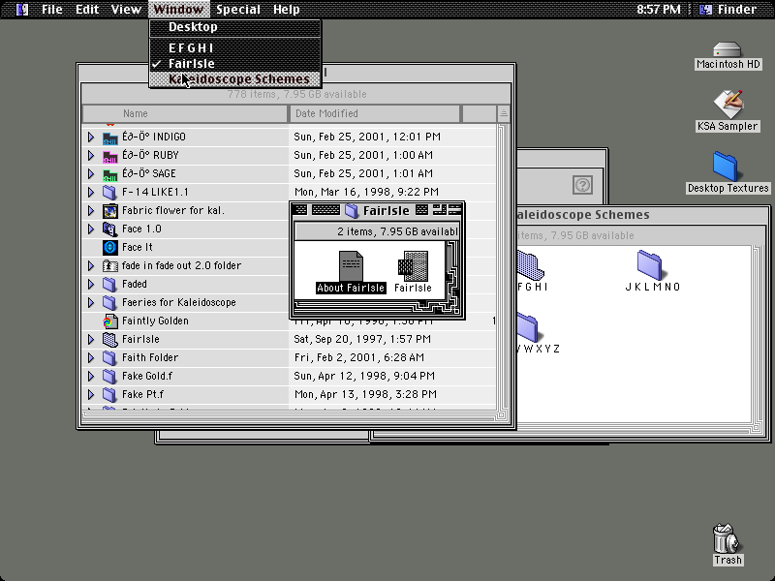Image resolution: width=775 pixels, height=581 pixels.
Task: Click the date "Fri, Feb 2, 2001, 6:28 AM"
Action: click(x=358, y=357)
